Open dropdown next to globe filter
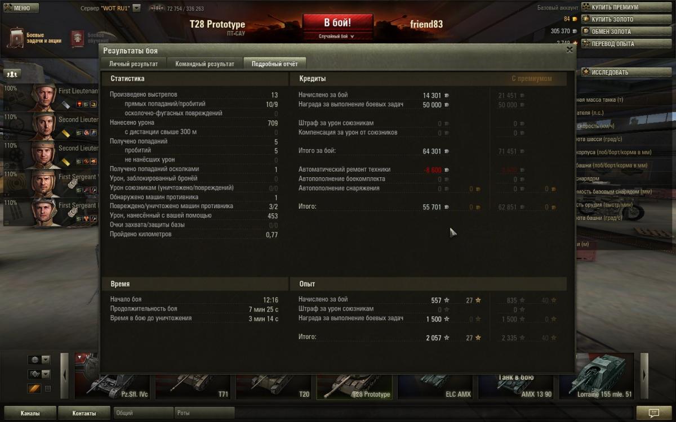Screen dimensions: 676x422 pyautogui.click(x=46, y=360)
